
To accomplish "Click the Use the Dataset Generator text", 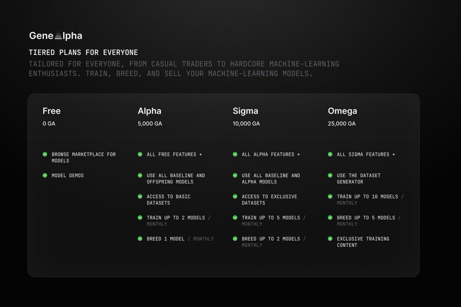I will [x=359, y=178].
